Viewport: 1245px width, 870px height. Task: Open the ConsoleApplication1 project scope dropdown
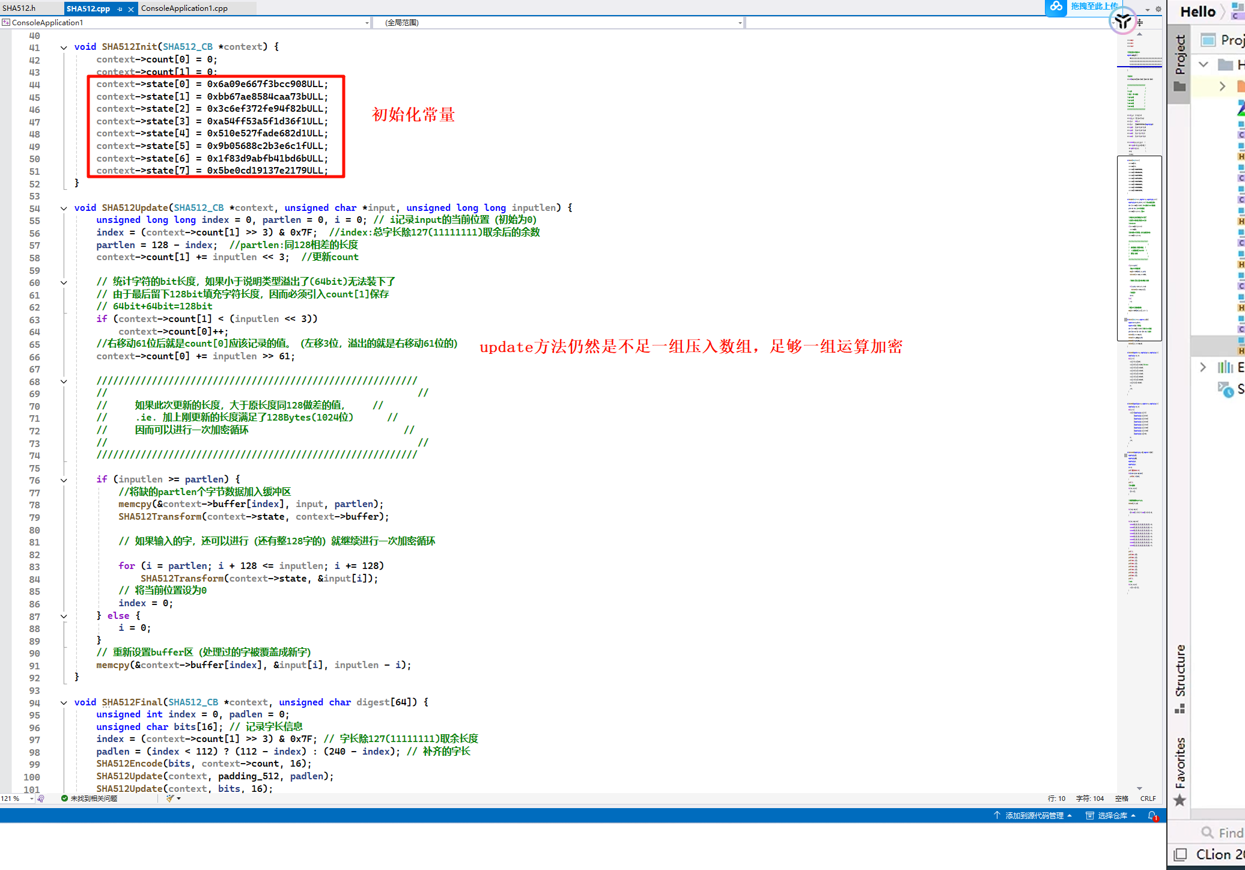coord(367,23)
